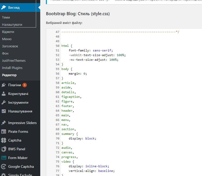Click the 'main,' selector line
The height and width of the screenshot is (176, 202).
click(x=66, y=115)
